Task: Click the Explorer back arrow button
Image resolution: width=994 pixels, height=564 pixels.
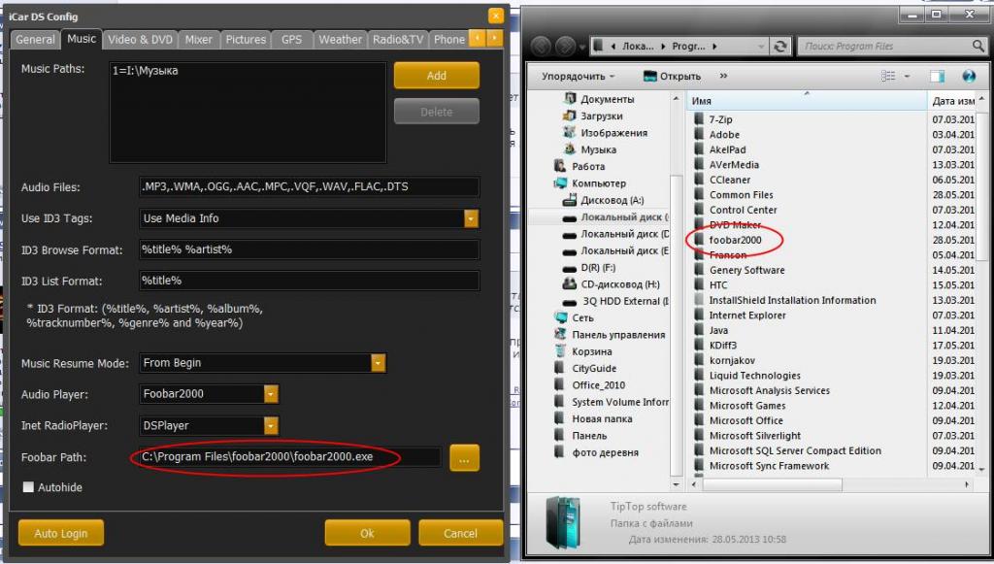Action: (541, 46)
